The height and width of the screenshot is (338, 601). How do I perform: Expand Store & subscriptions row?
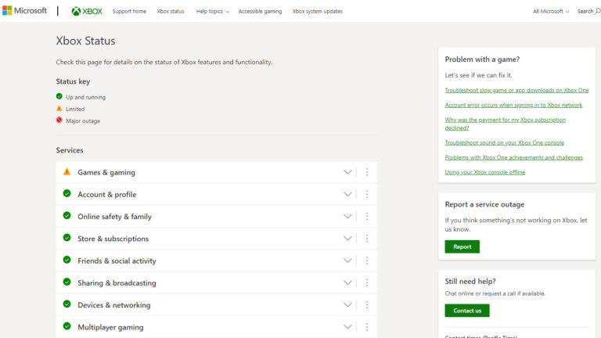point(347,239)
